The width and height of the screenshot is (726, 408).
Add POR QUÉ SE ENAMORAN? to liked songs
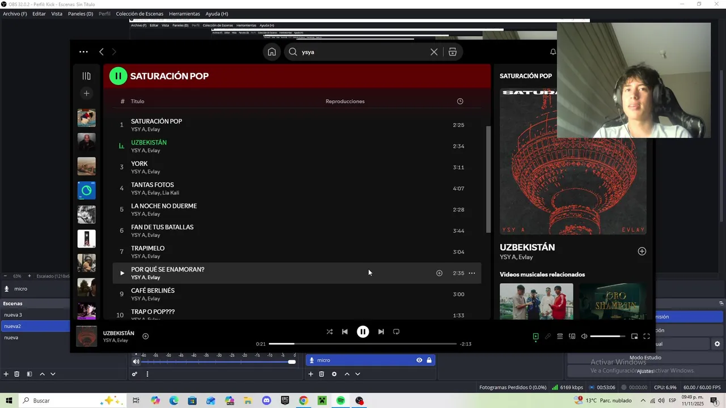pos(439,273)
